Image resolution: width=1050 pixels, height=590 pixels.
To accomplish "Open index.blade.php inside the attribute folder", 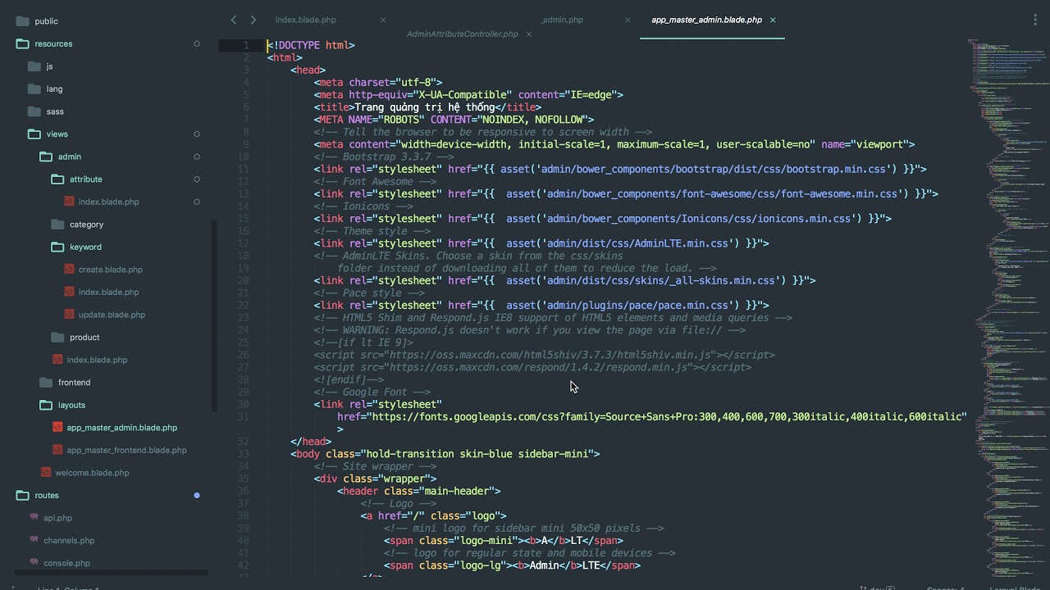I will click(x=108, y=202).
